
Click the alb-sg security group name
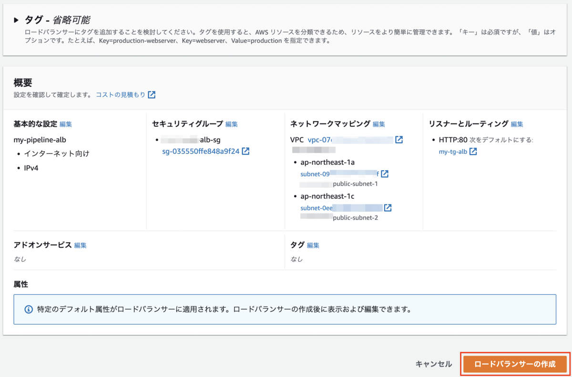click(x=209, y=140)
